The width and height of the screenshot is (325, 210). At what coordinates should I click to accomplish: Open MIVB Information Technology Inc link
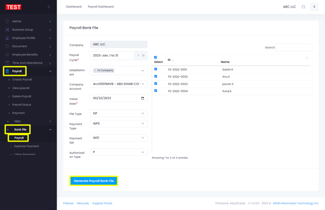[x=296, y=203]
